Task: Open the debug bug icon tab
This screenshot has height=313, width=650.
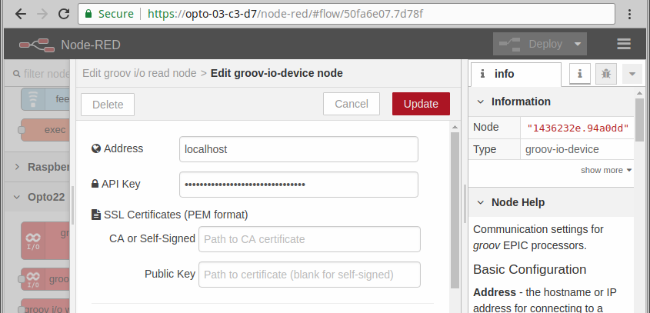Action: point(606,74)
